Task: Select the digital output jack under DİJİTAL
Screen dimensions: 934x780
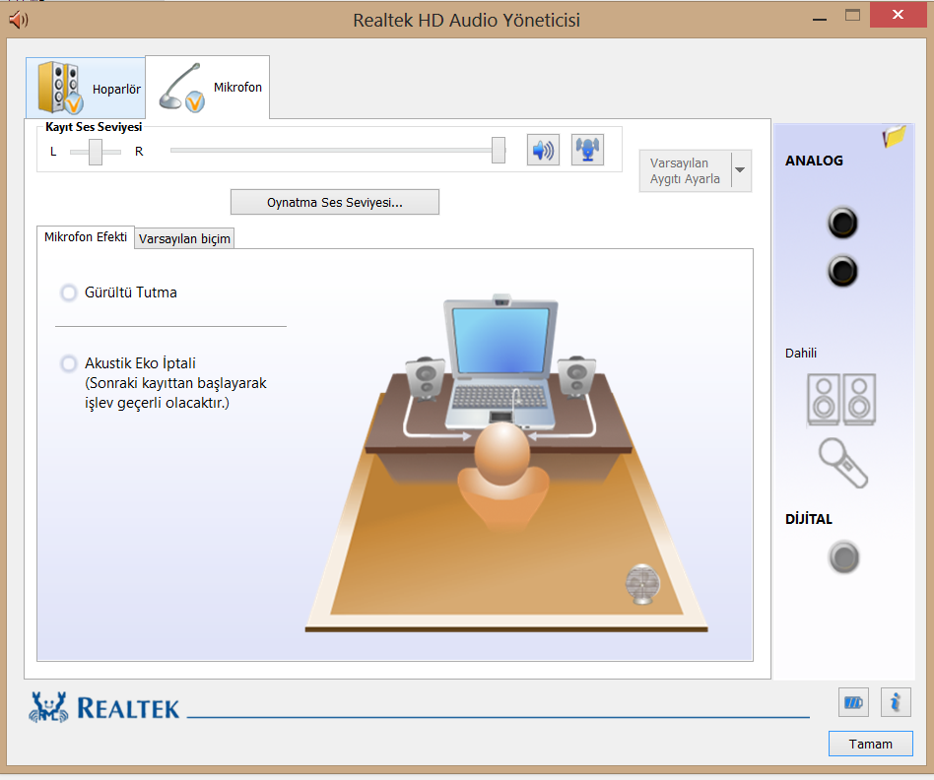Action: [843, 557]
